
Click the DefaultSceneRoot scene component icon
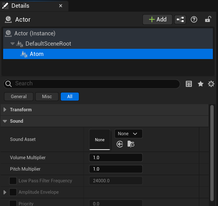click(x=19, y=44)
